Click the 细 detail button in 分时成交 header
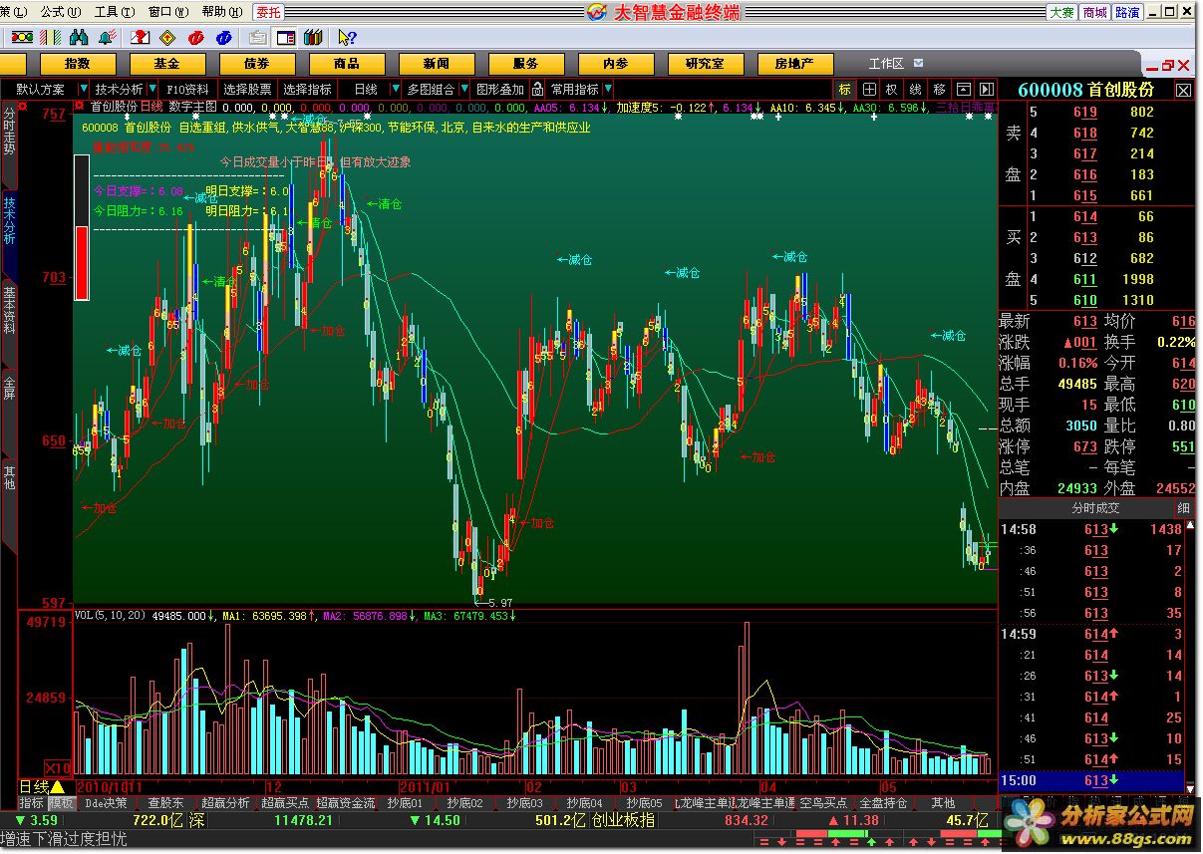1203x854 pixels. [1184, 507]
